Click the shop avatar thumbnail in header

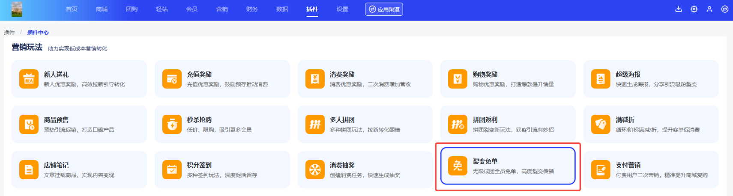pyautogui.click(x=17, y=9)
